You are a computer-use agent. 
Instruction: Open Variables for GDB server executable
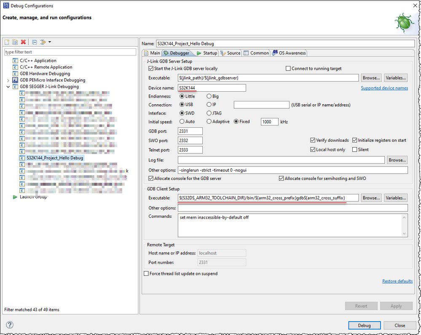coord(396,78)
